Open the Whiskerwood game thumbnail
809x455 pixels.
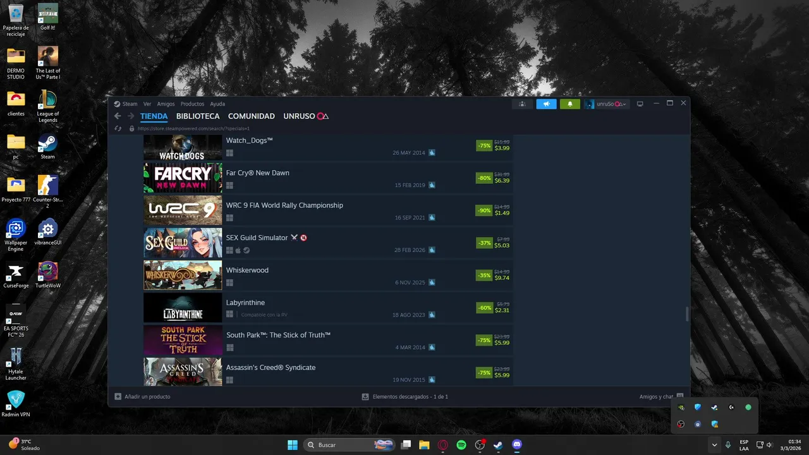[183, 276]
